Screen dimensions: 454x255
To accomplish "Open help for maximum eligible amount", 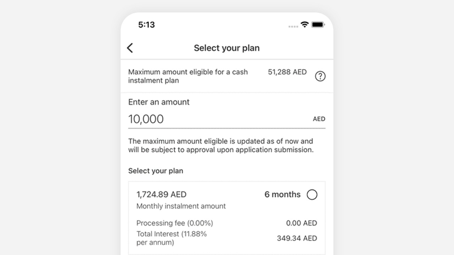I will [320, 76].
